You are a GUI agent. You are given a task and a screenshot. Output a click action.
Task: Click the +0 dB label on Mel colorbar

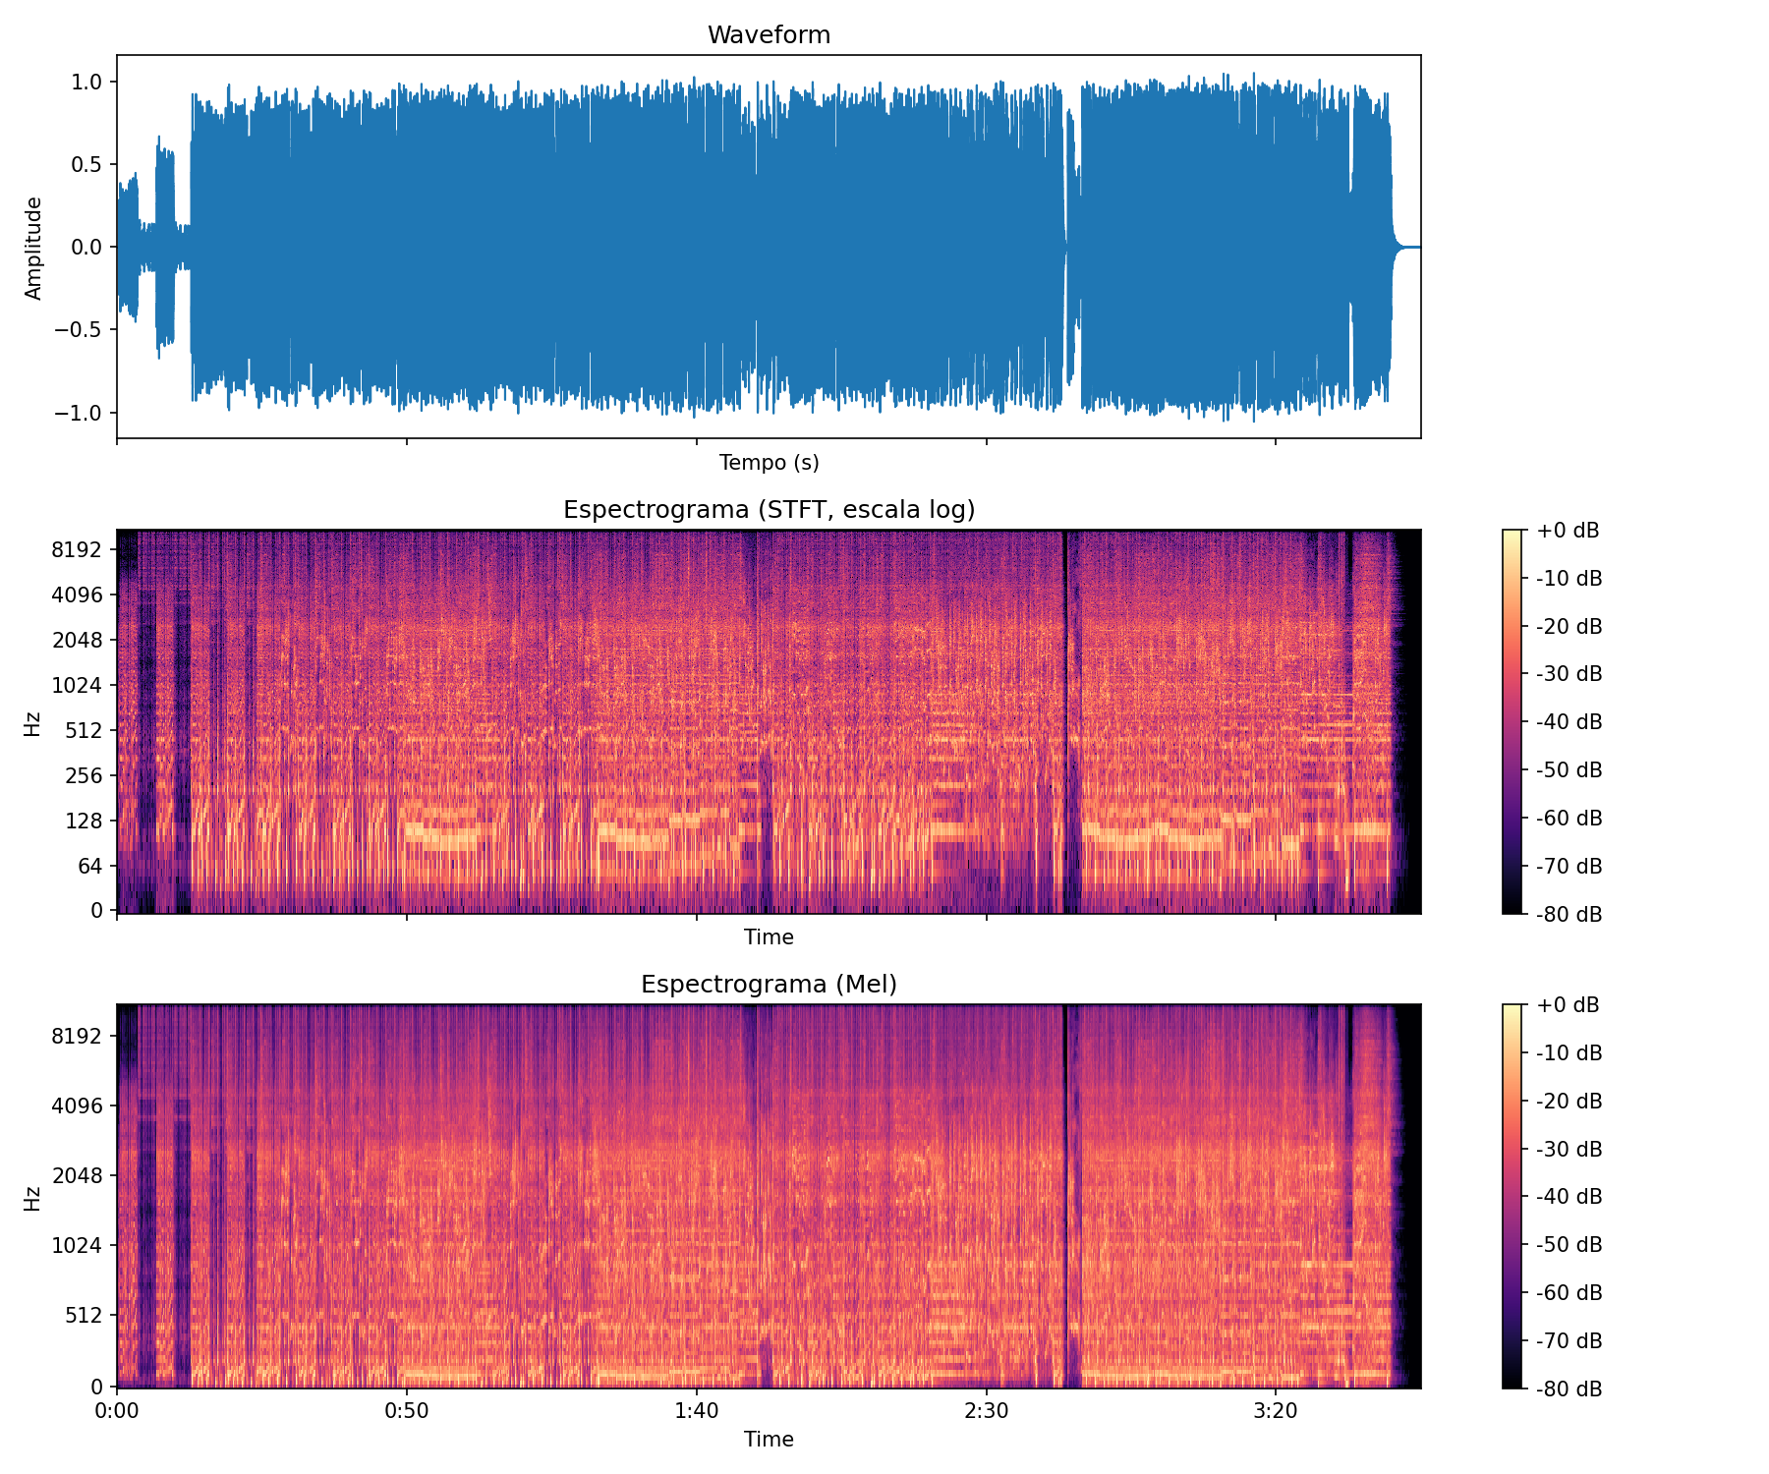coord(1568,1005)
